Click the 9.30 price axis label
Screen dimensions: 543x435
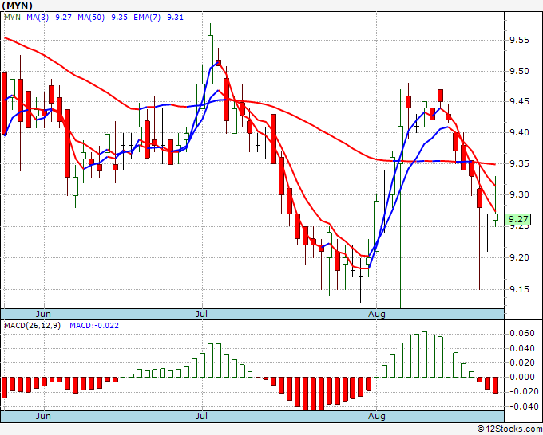[520, 194]
